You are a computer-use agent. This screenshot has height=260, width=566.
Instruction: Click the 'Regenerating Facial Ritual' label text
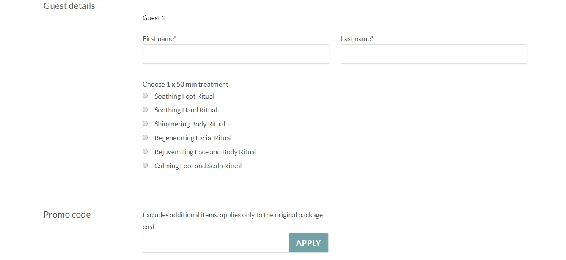[193, 138]
